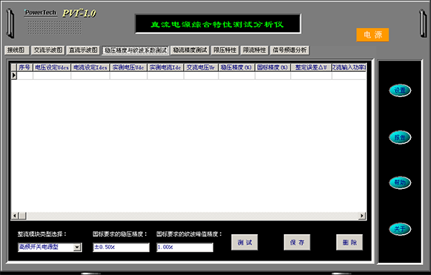431x275 pixels.
Task: Click the scrollbar left arrow
Action: pyautogui.click(x=15, y=216)
